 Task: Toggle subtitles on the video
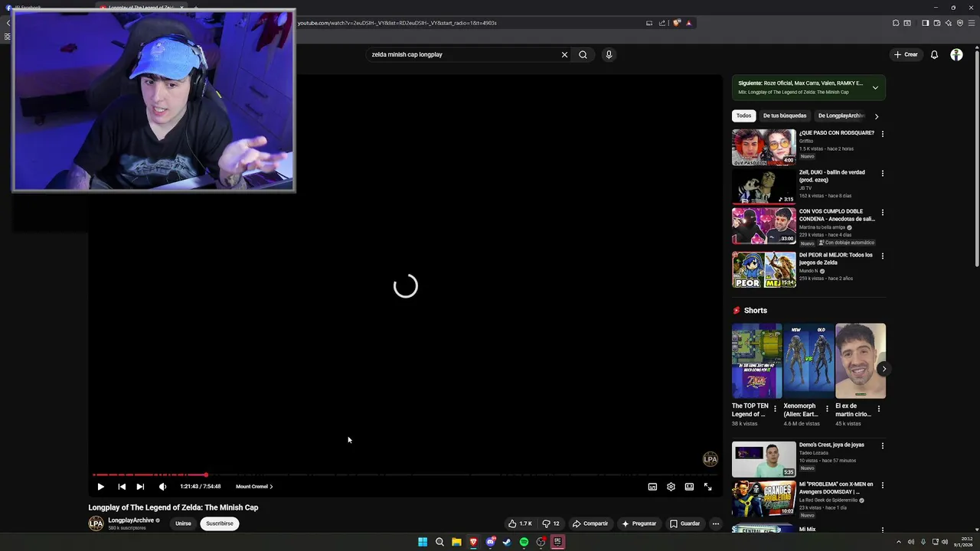tap(652, 487)
